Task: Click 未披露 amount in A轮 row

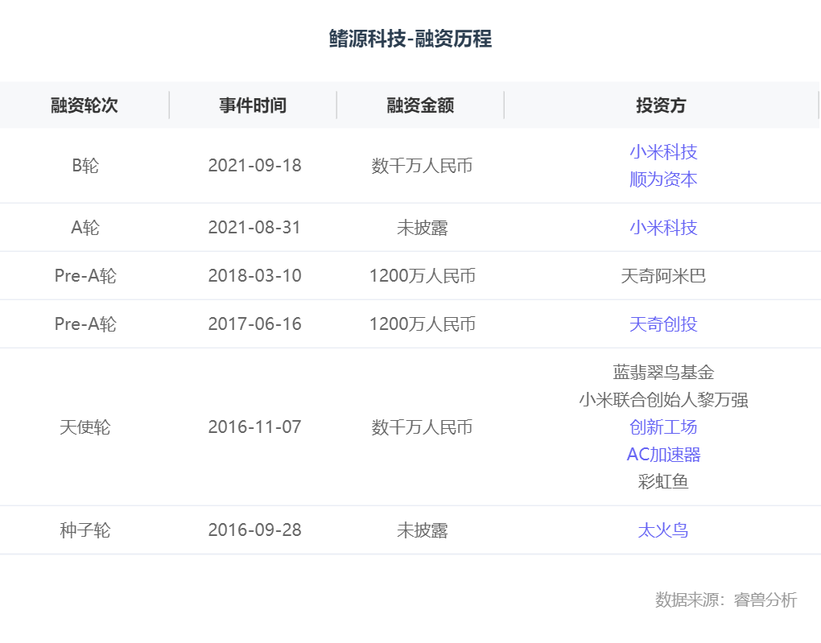Action: coord(422,227)
